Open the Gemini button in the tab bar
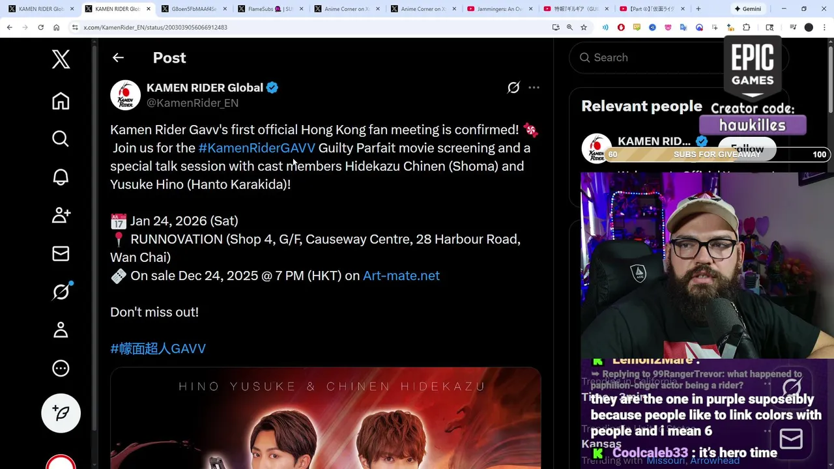Screen dimensions: 834x469 click(x=747, y=9)
